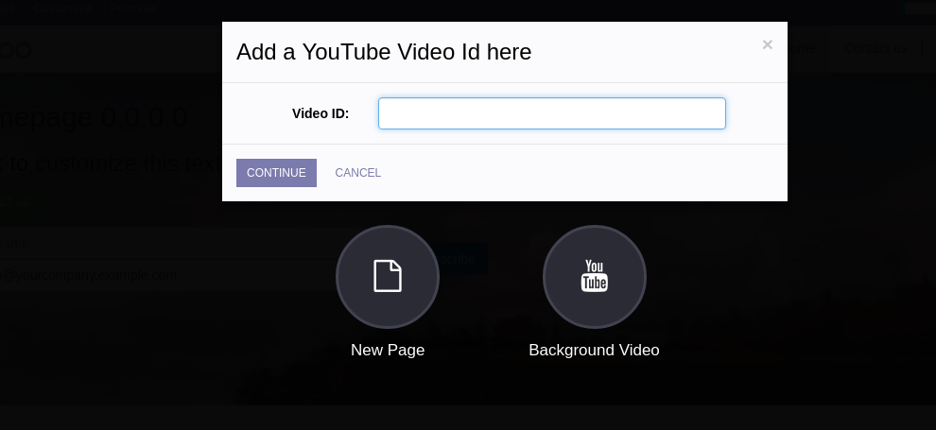
Task: Select the New Page circle icon
Action: tap(388, 277)
